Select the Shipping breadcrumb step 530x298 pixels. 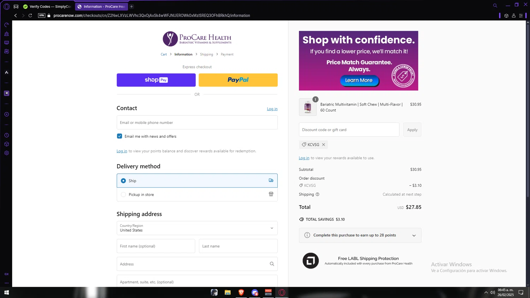point(206,54)
